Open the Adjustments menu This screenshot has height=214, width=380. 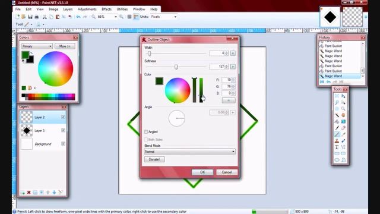pyautogui.click(x=87, y=10)
